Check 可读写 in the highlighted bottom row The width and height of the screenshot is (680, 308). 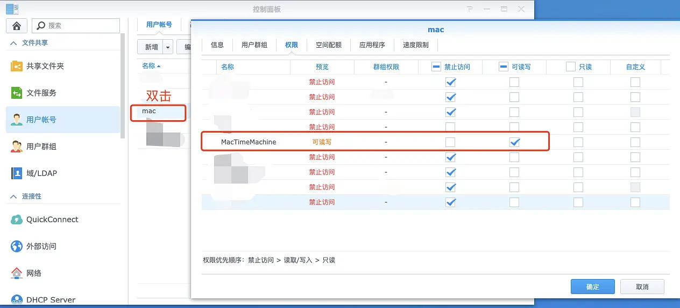coord(514,202)
